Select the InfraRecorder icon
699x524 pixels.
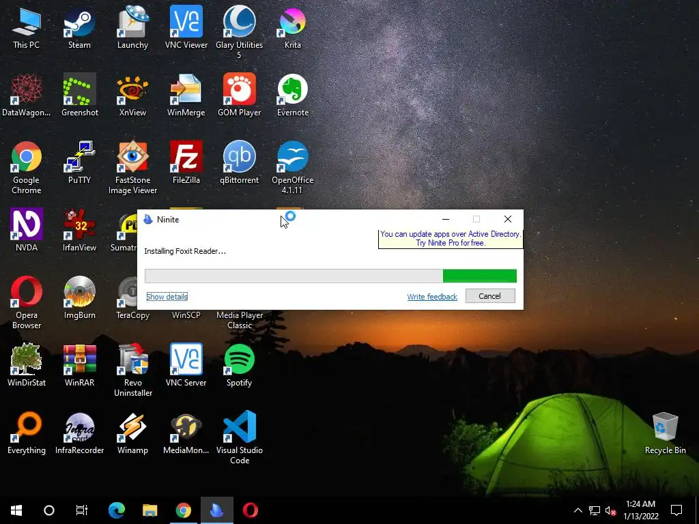tap(79, 433)
